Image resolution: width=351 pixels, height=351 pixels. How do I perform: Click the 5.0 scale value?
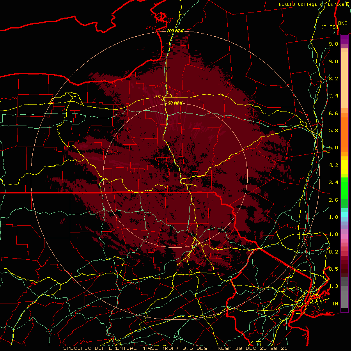coord(333,148)
